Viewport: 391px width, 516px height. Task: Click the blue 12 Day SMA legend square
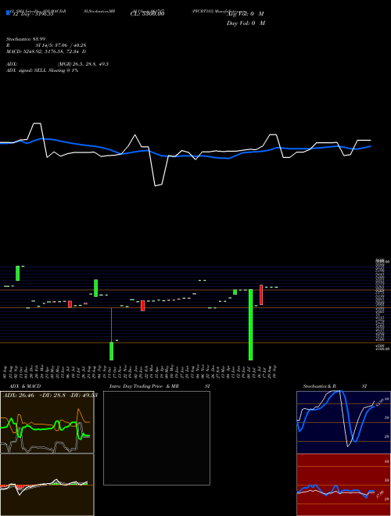pyautogui.click(x=8, y=13)
